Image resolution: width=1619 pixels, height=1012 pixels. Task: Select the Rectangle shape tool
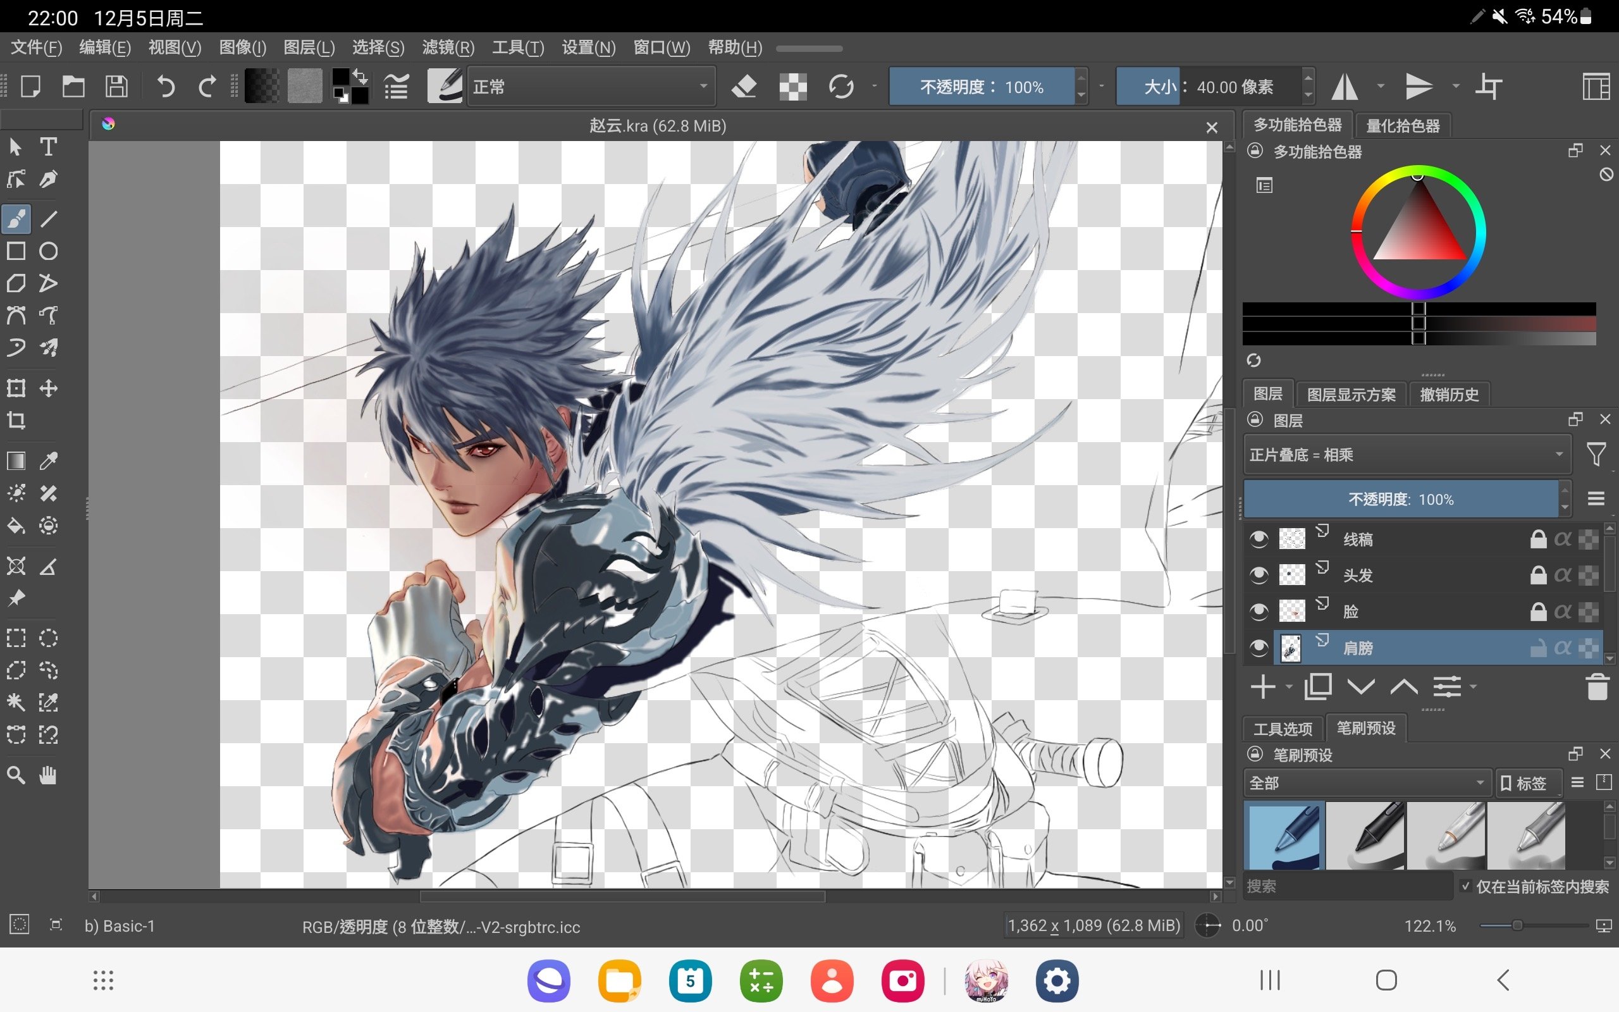16,251
